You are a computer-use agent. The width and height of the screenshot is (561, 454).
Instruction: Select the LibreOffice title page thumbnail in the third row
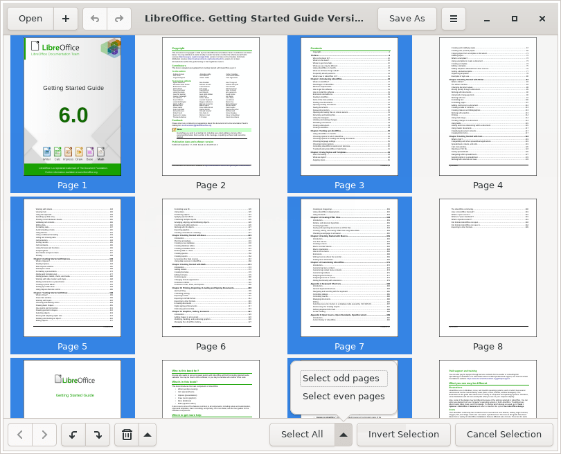[73, 389]
